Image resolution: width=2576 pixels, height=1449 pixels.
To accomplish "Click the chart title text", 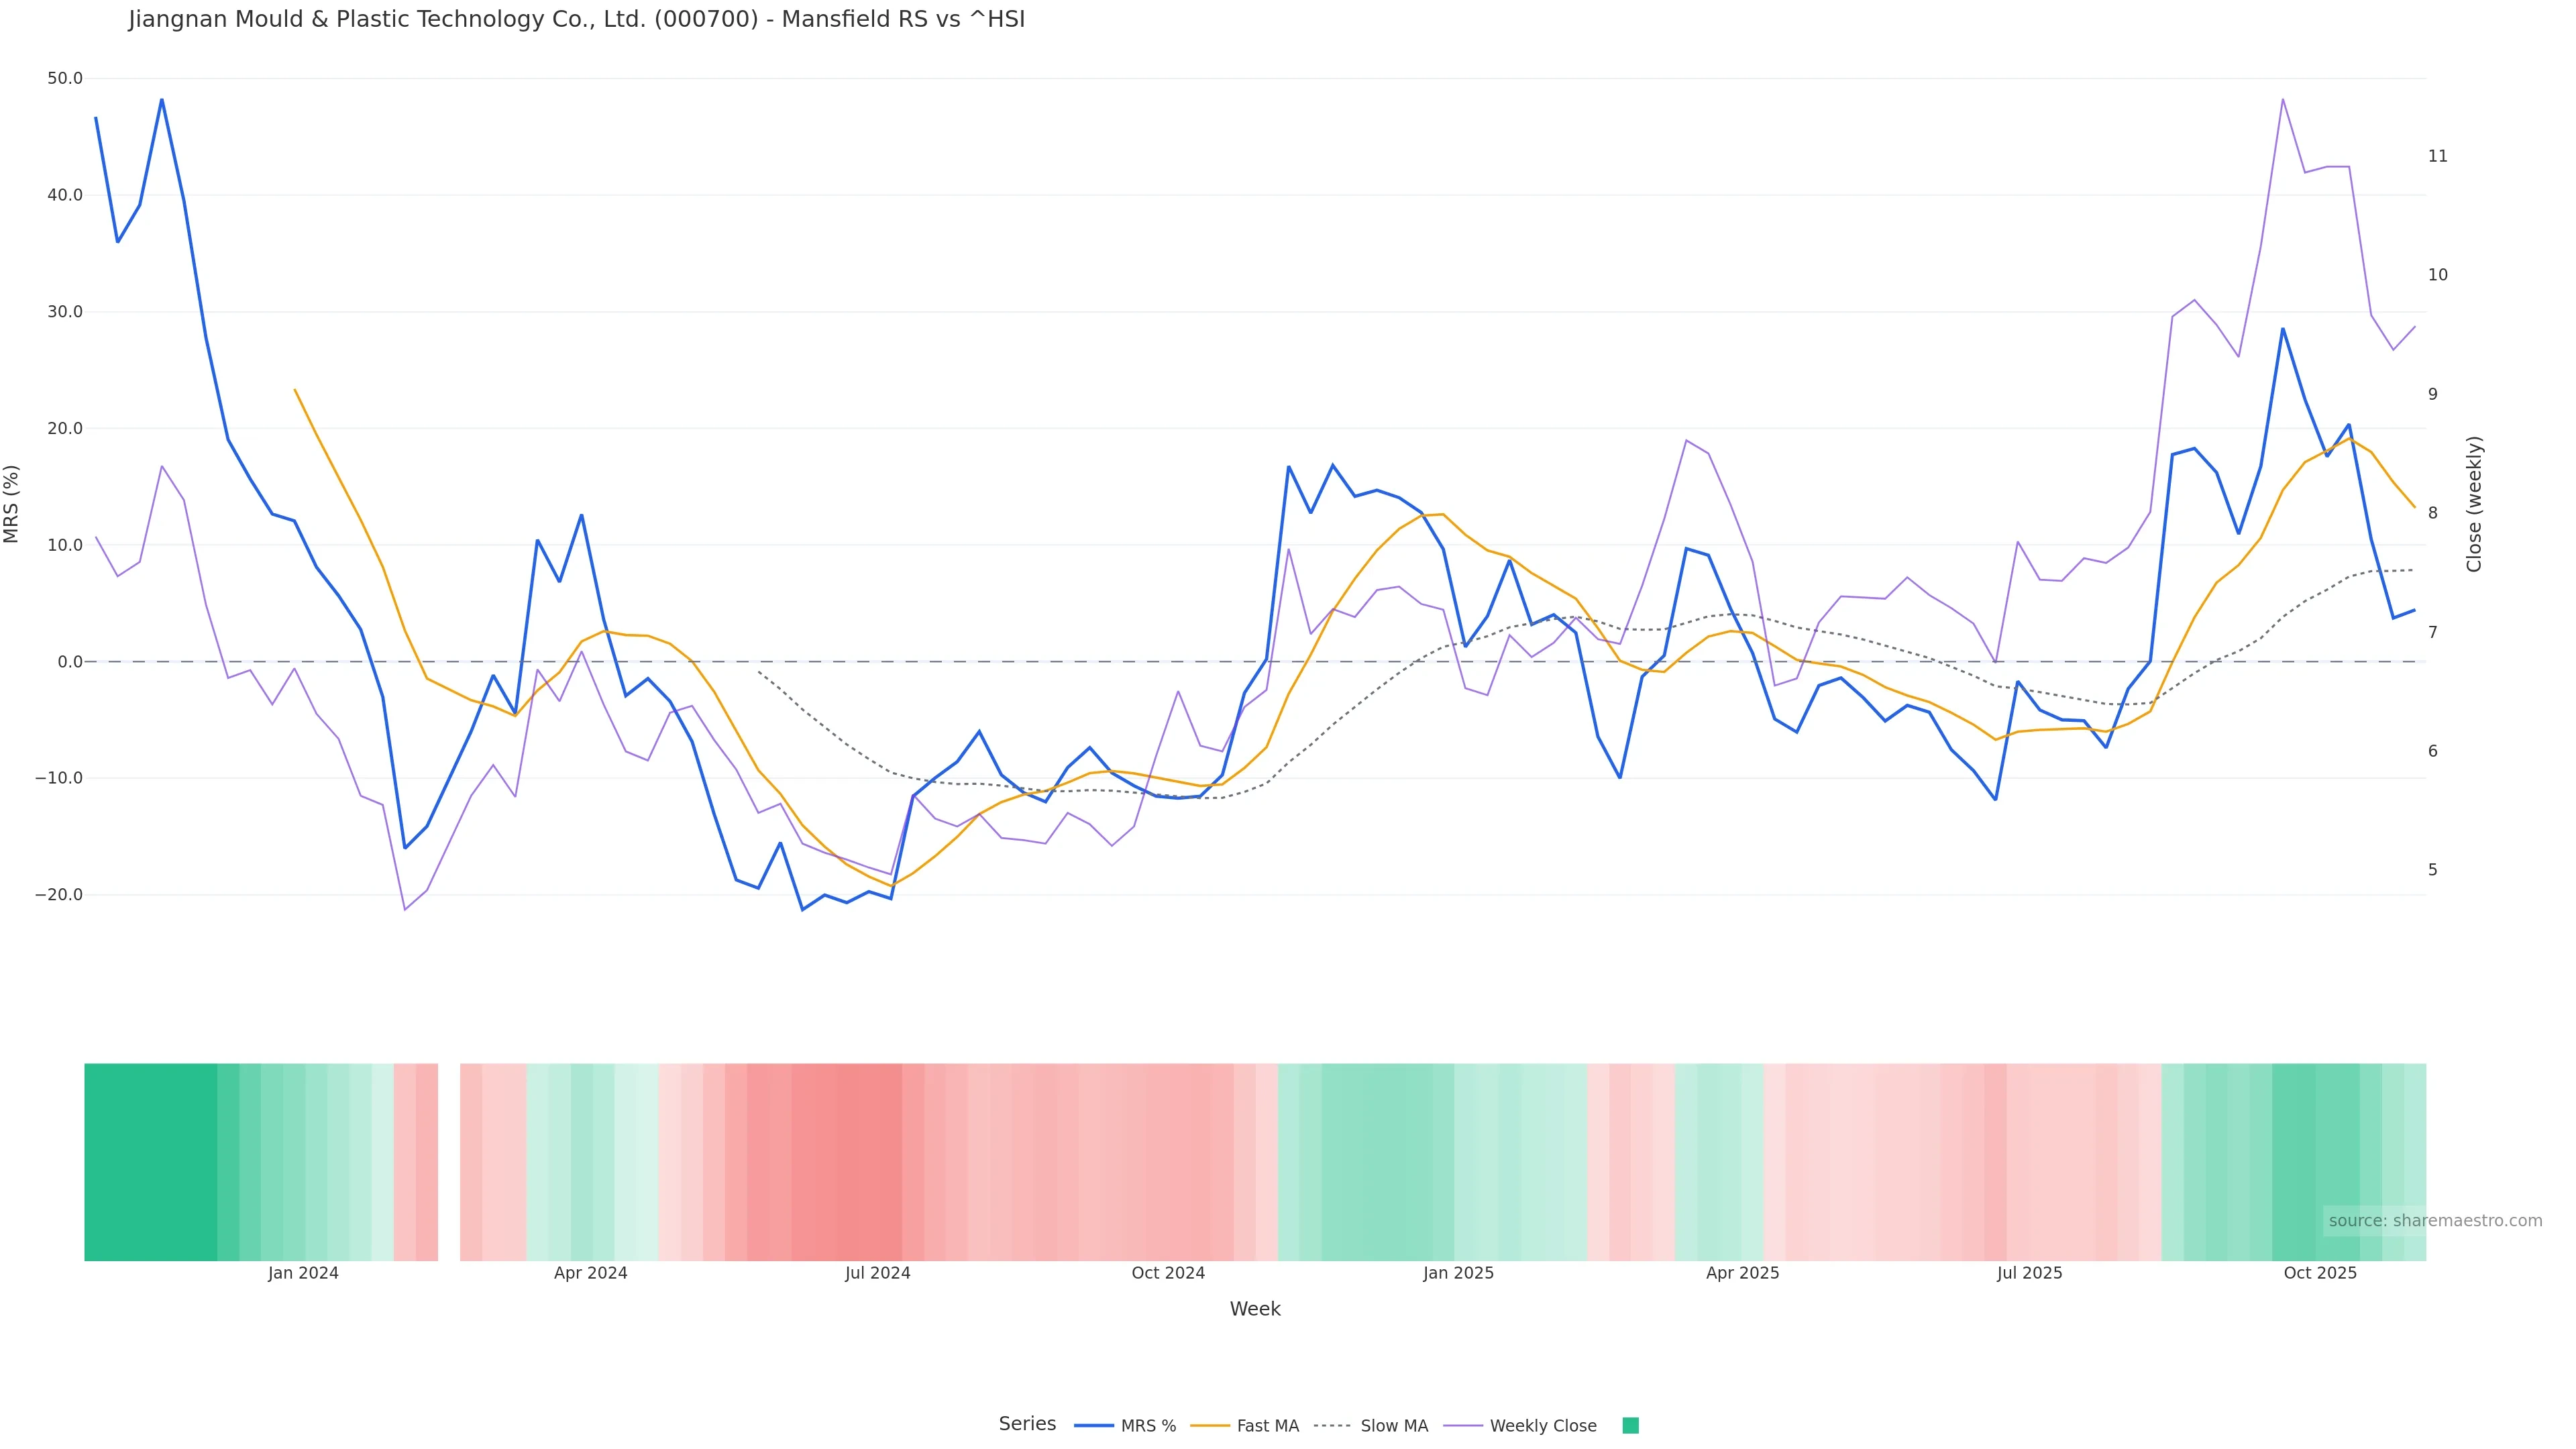I will [576, 20].
